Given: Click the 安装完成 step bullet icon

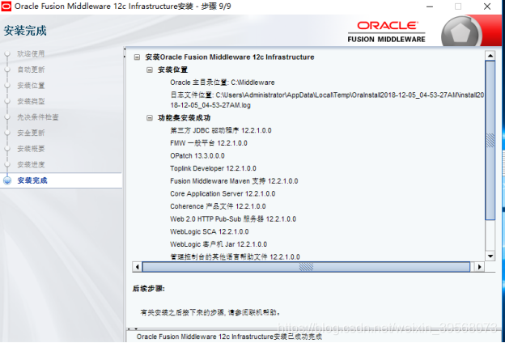Looking at the screenshot, I should (7, 180).
